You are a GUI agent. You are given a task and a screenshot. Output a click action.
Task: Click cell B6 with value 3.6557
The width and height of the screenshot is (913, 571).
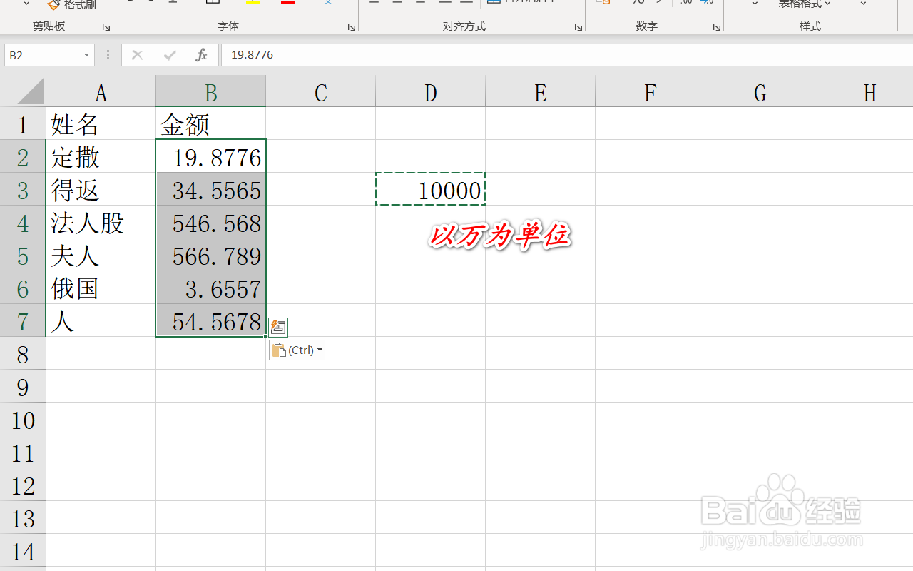211,288
